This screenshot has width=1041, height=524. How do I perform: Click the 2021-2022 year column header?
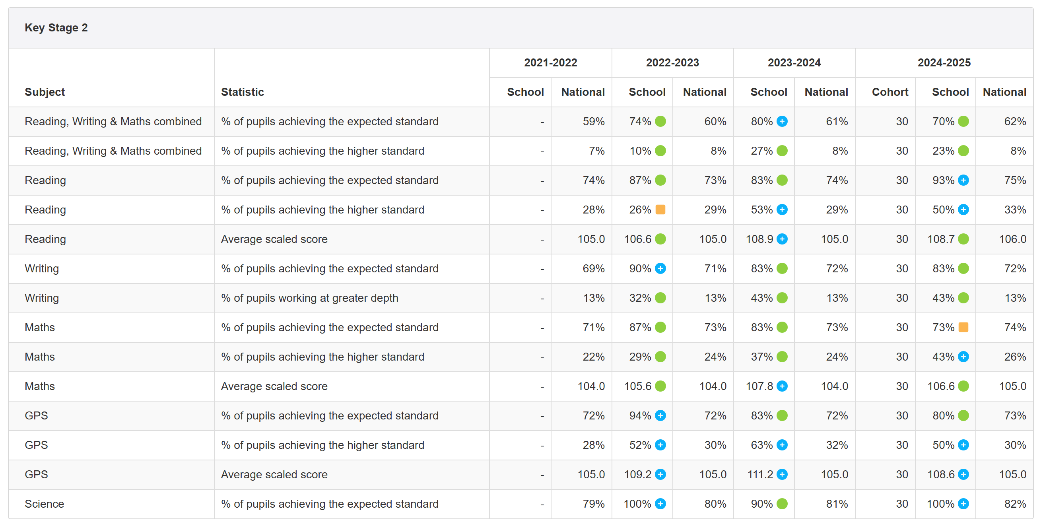point(550,63)
